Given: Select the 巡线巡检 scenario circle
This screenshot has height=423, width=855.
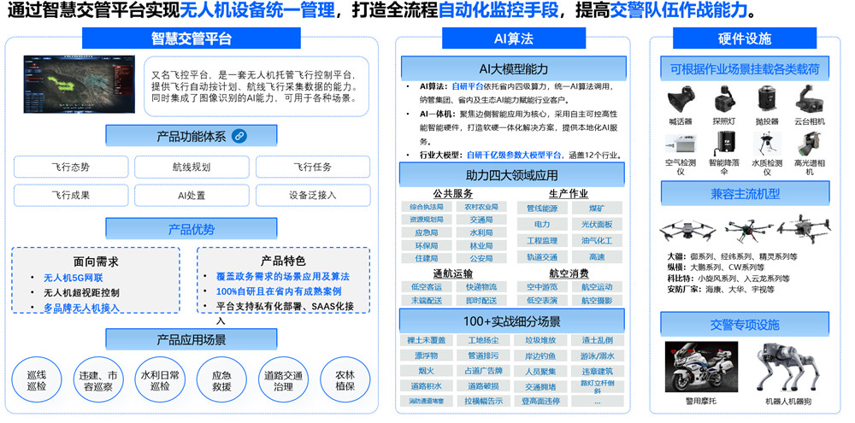Looking at the screenshot, I should click(x=37, y=381).
